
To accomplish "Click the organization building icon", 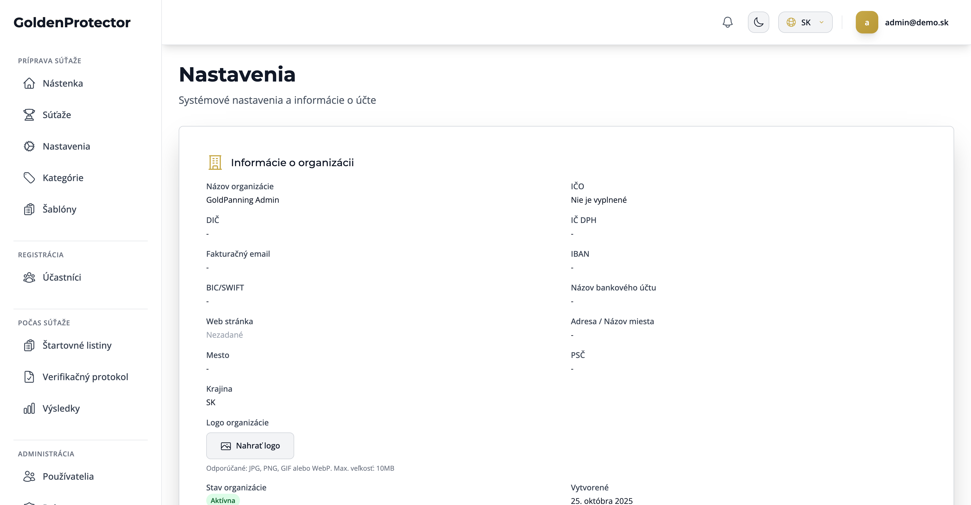I will pyautogui.click(x=215, y=163).
